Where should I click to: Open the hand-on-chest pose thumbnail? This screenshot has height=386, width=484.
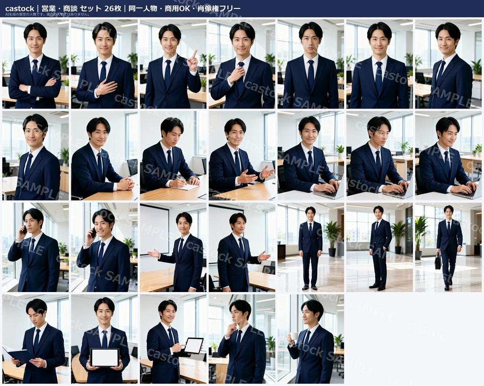point(104,64)
